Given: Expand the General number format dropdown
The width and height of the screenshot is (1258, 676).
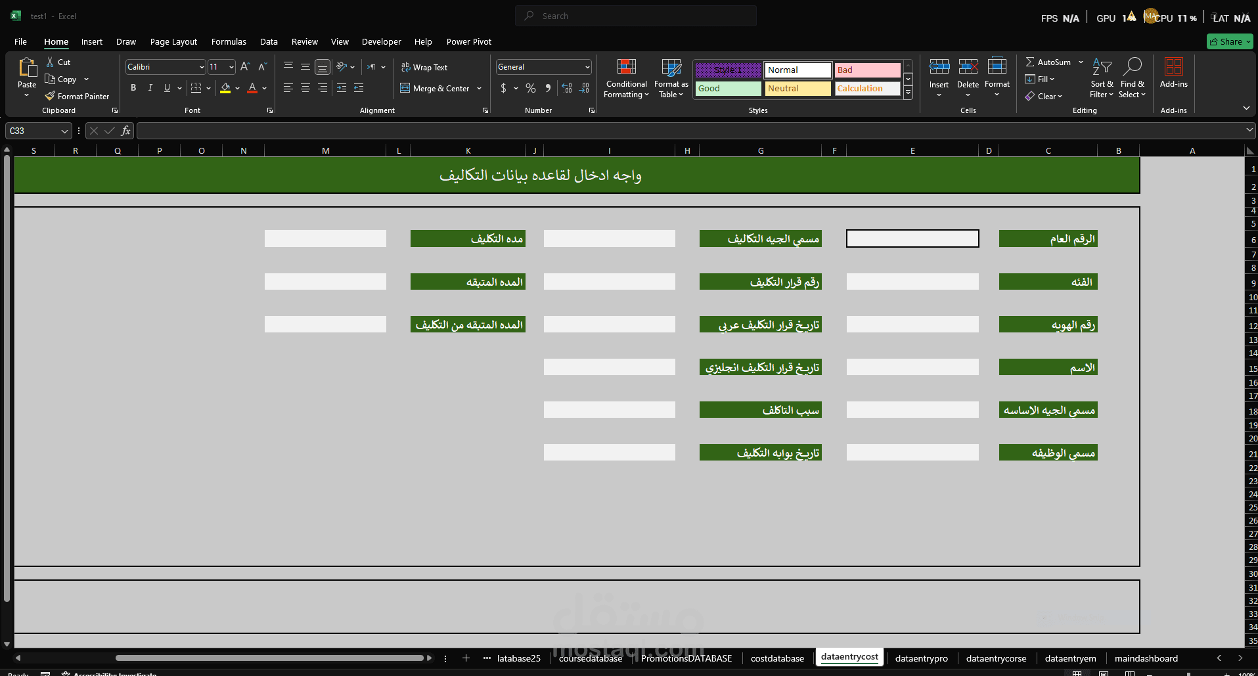Looking at the screenshot, I should (x=587, y=67).
